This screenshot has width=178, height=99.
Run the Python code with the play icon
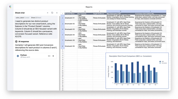(53, 56)
